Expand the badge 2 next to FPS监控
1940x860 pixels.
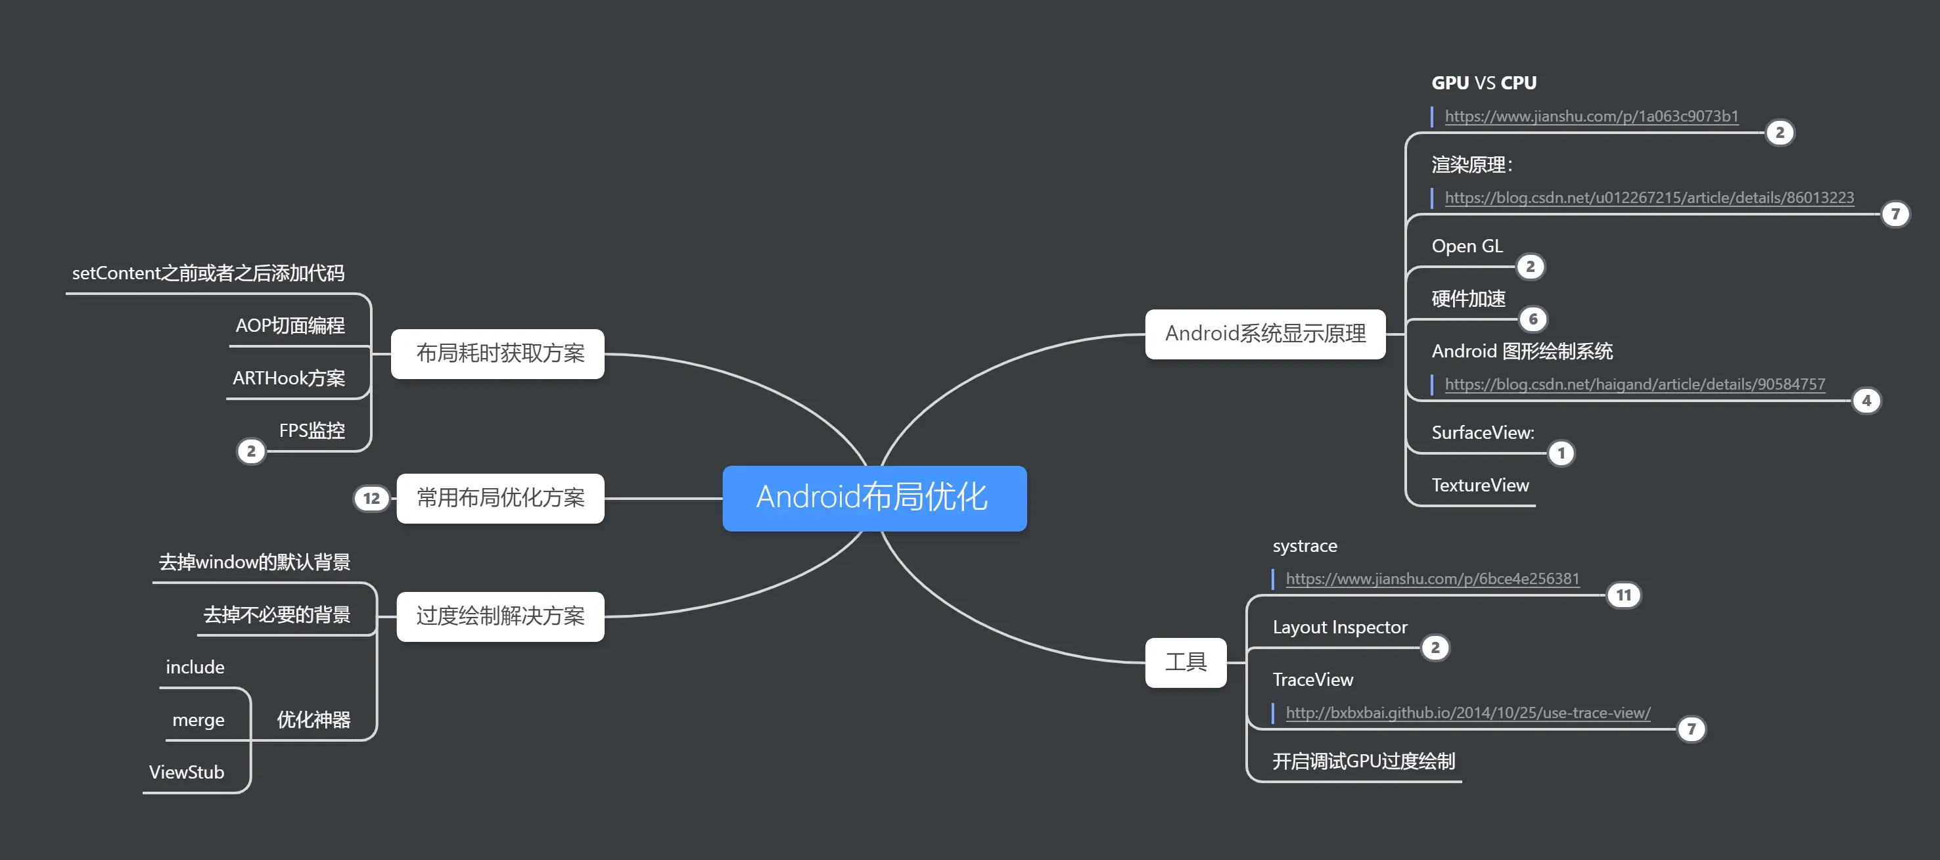point(252,452)
